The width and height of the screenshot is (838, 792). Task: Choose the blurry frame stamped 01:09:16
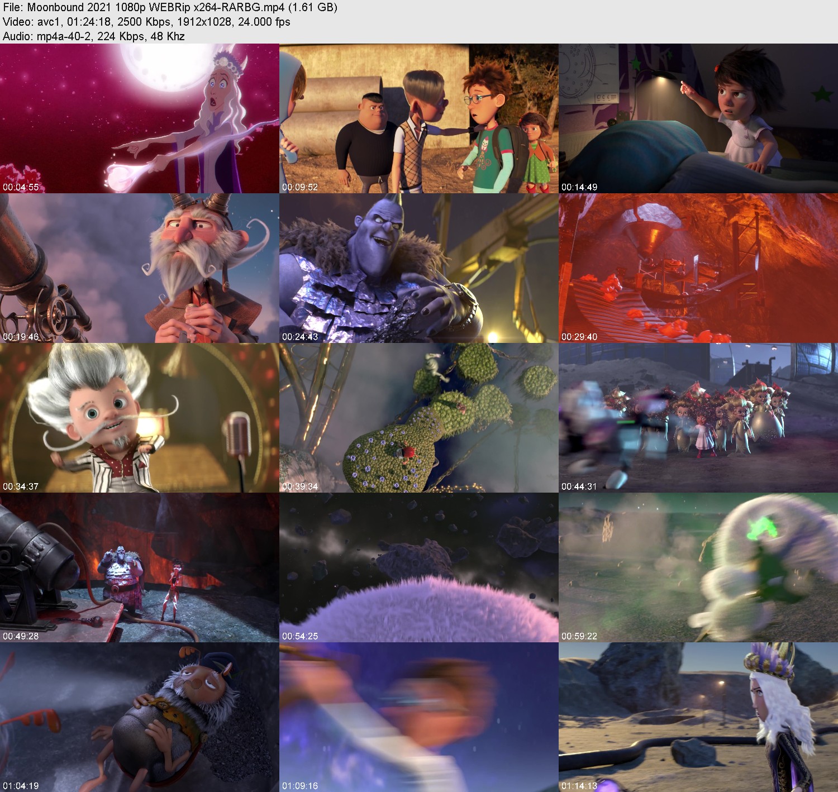click(418, 717)
